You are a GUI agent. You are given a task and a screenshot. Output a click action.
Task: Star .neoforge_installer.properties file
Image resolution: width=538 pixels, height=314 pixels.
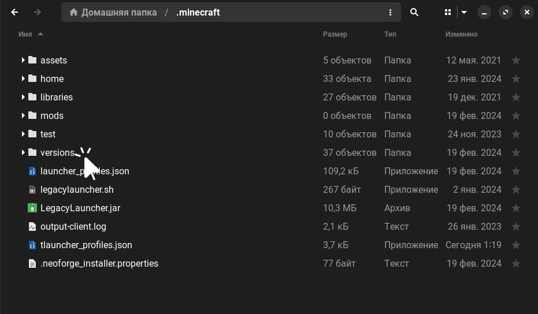[515, 264]
